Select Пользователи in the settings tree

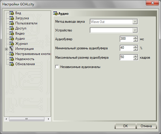[x=26, y=23]
